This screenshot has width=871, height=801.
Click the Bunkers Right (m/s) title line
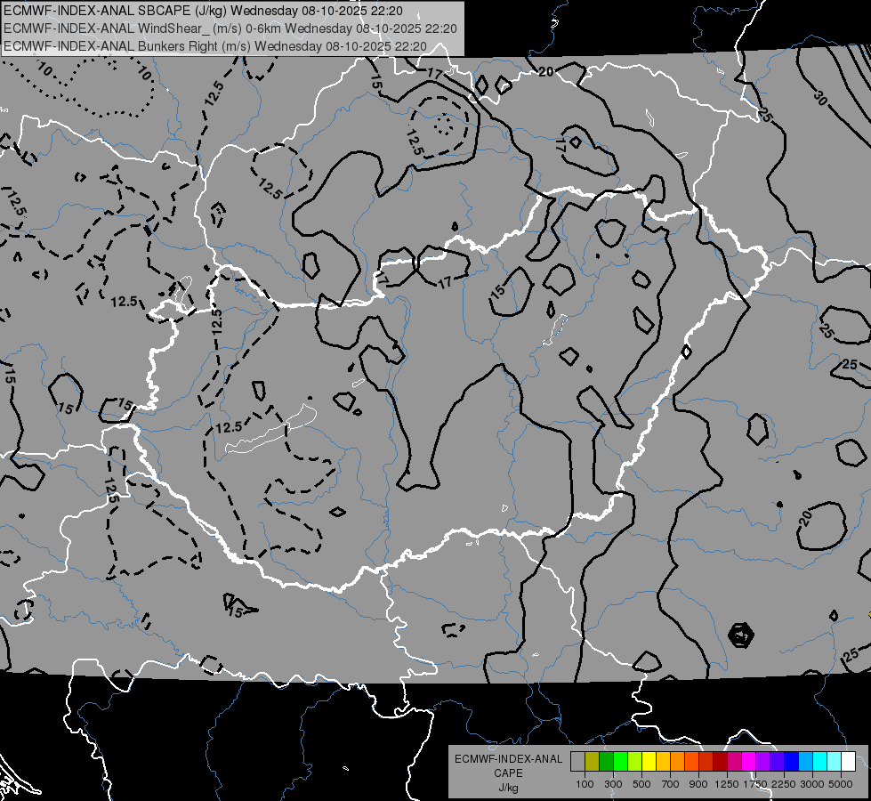pos(215,46)
